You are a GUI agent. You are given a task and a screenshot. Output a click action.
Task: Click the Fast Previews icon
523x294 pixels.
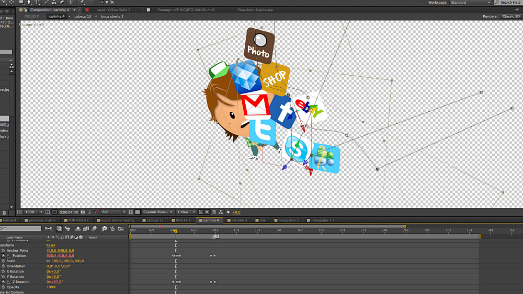[x=207, y=212]
